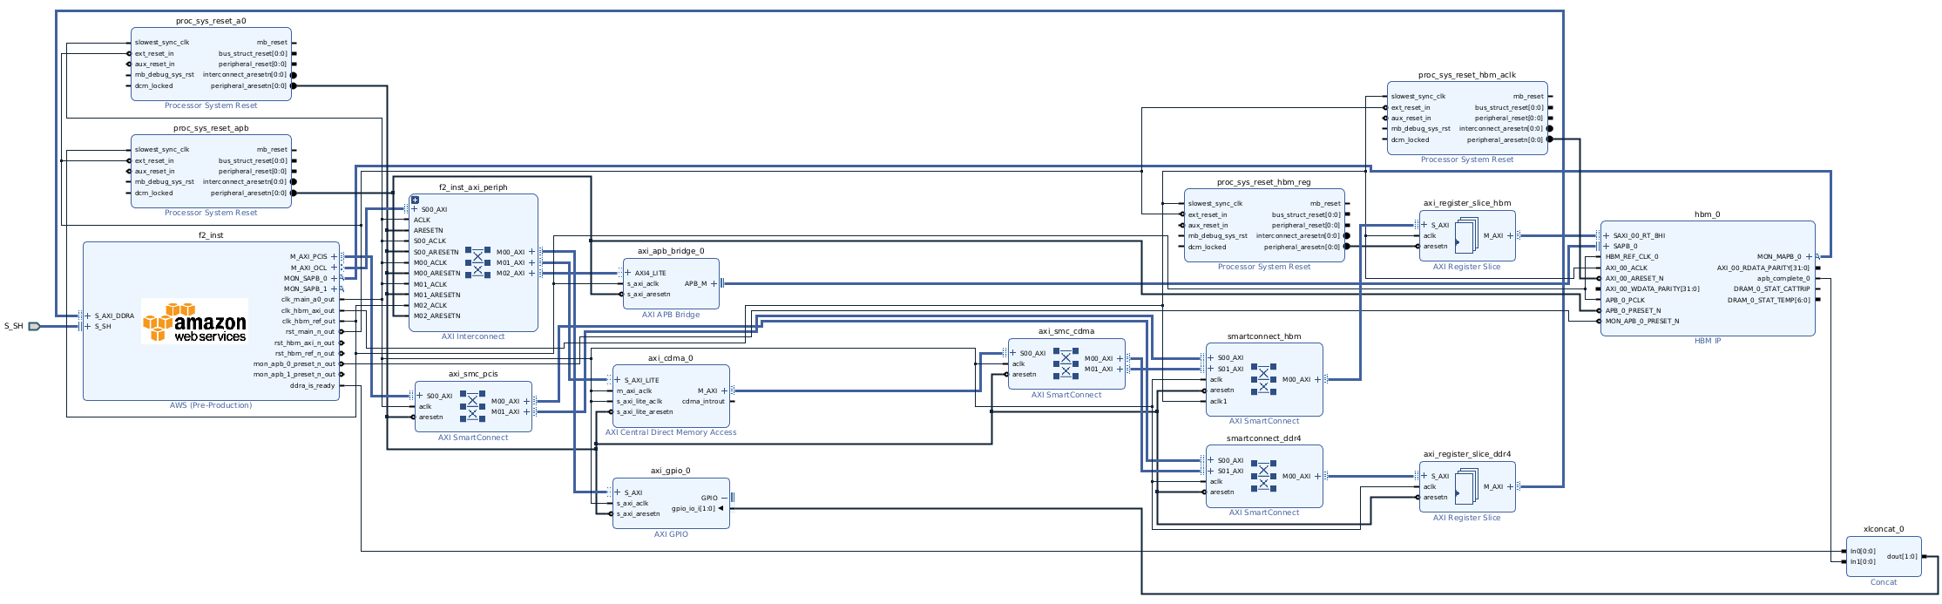The width and height of the screenshot is (1942, 604).
Task: Select the ddra_is_ready pin on f2_inst
Action: 312,385
